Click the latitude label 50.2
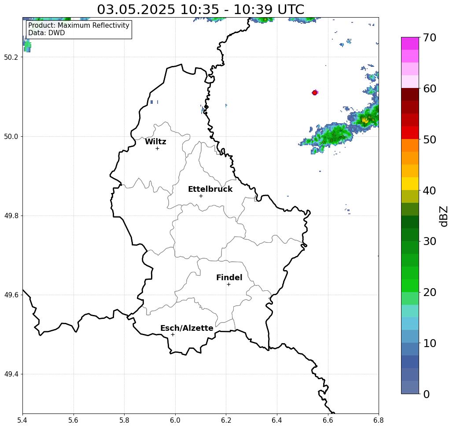This screenshot has height=428, width=453. [11, 57]
